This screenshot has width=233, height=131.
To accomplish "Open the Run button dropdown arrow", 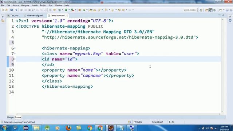I will tap(69, 10).
